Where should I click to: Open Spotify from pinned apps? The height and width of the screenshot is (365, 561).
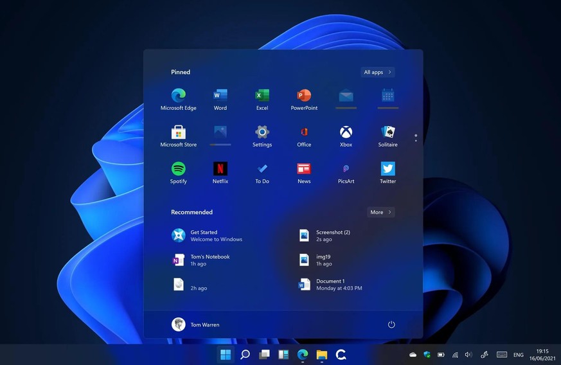point(178,173)
